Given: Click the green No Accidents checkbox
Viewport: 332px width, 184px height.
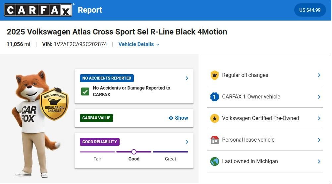Looking at the screenshot, I should [85, 92].
